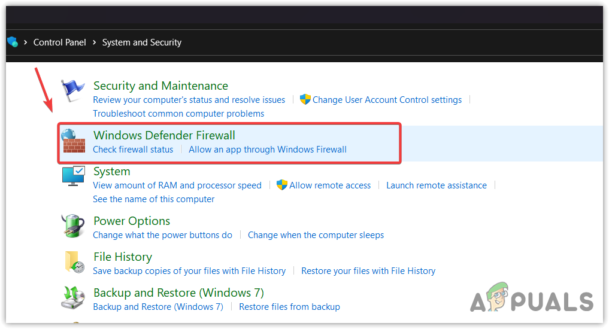This screenshot has width=609, height=329.
Task: Open Restore files from backup link
Action: click(289, 307)
